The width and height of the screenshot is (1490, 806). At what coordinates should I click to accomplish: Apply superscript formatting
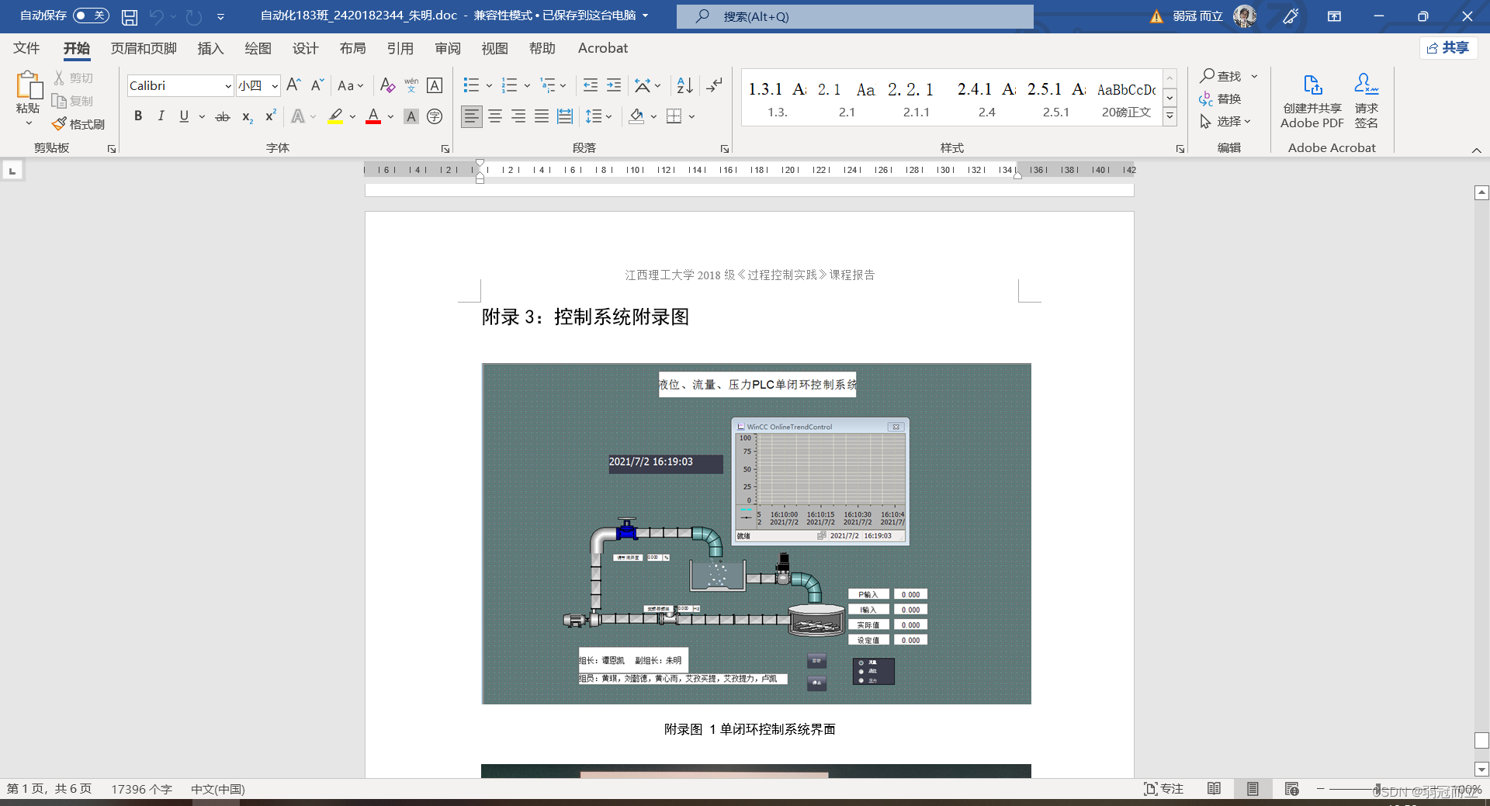point(270,116)
